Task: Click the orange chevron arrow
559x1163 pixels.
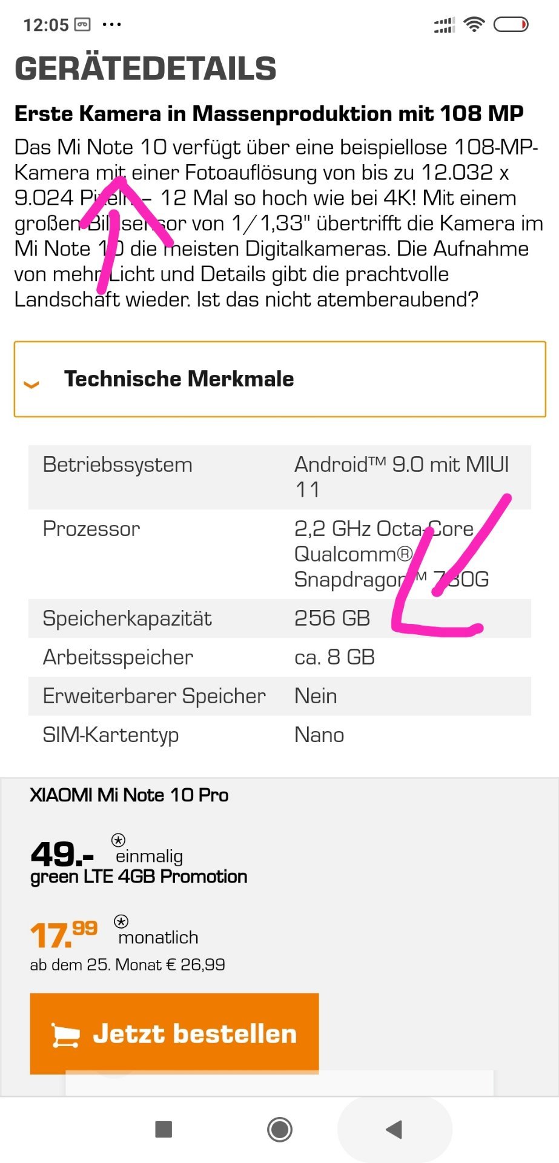Action: [x=31, y=384]
